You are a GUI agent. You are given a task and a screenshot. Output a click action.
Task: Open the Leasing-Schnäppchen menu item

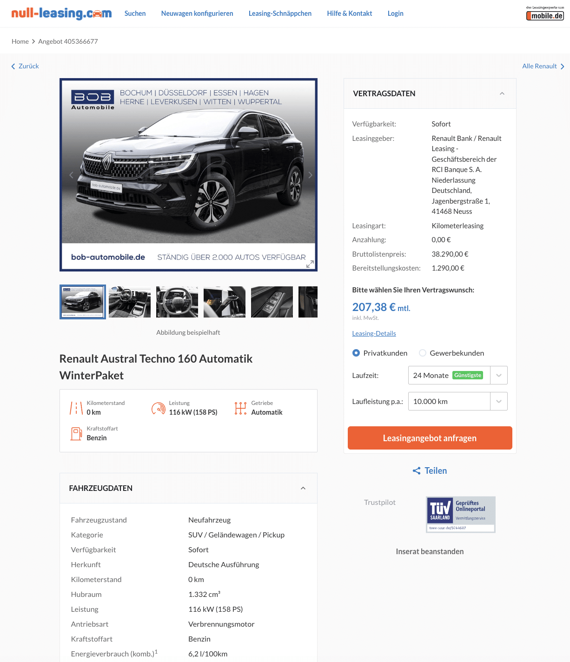tap(280, 13)
